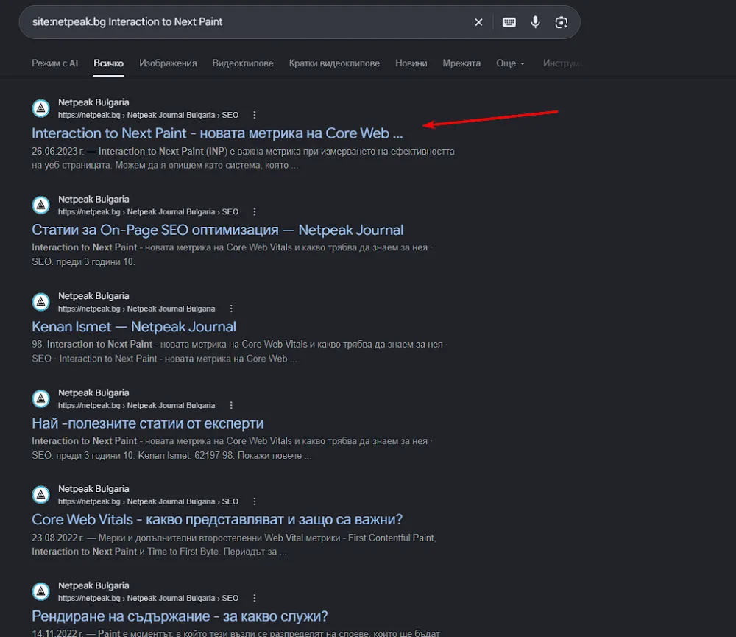This screenshot has height=637, width=736.
Task: Open the Статии за On-Page SEO оптимизация result
Action: 217,230
